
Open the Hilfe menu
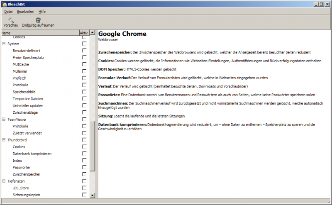[x=42, y=11]
